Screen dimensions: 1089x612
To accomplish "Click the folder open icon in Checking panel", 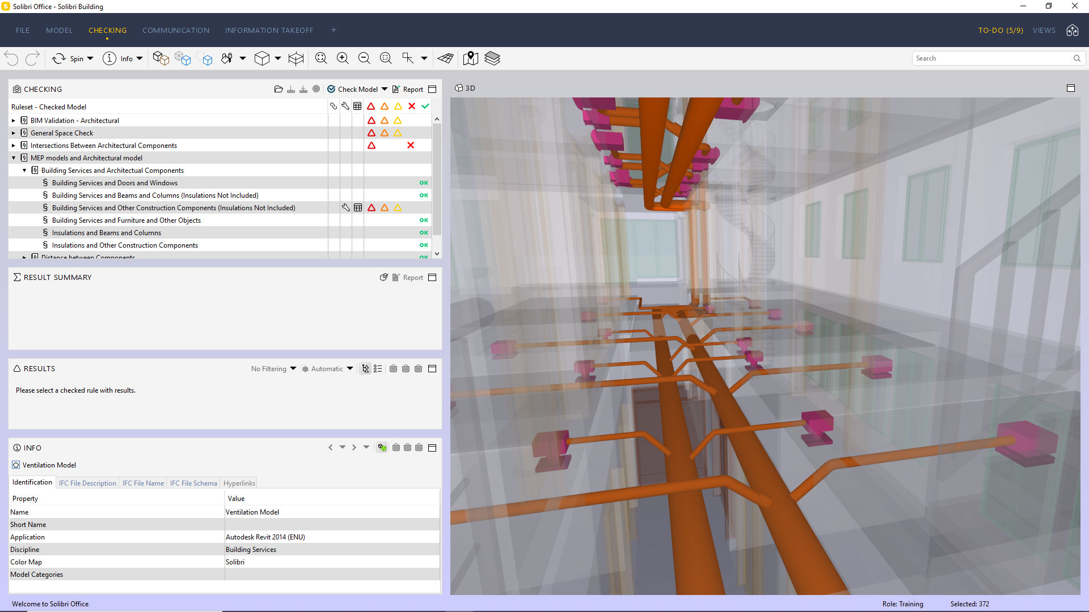I will (x=278, y=89).
